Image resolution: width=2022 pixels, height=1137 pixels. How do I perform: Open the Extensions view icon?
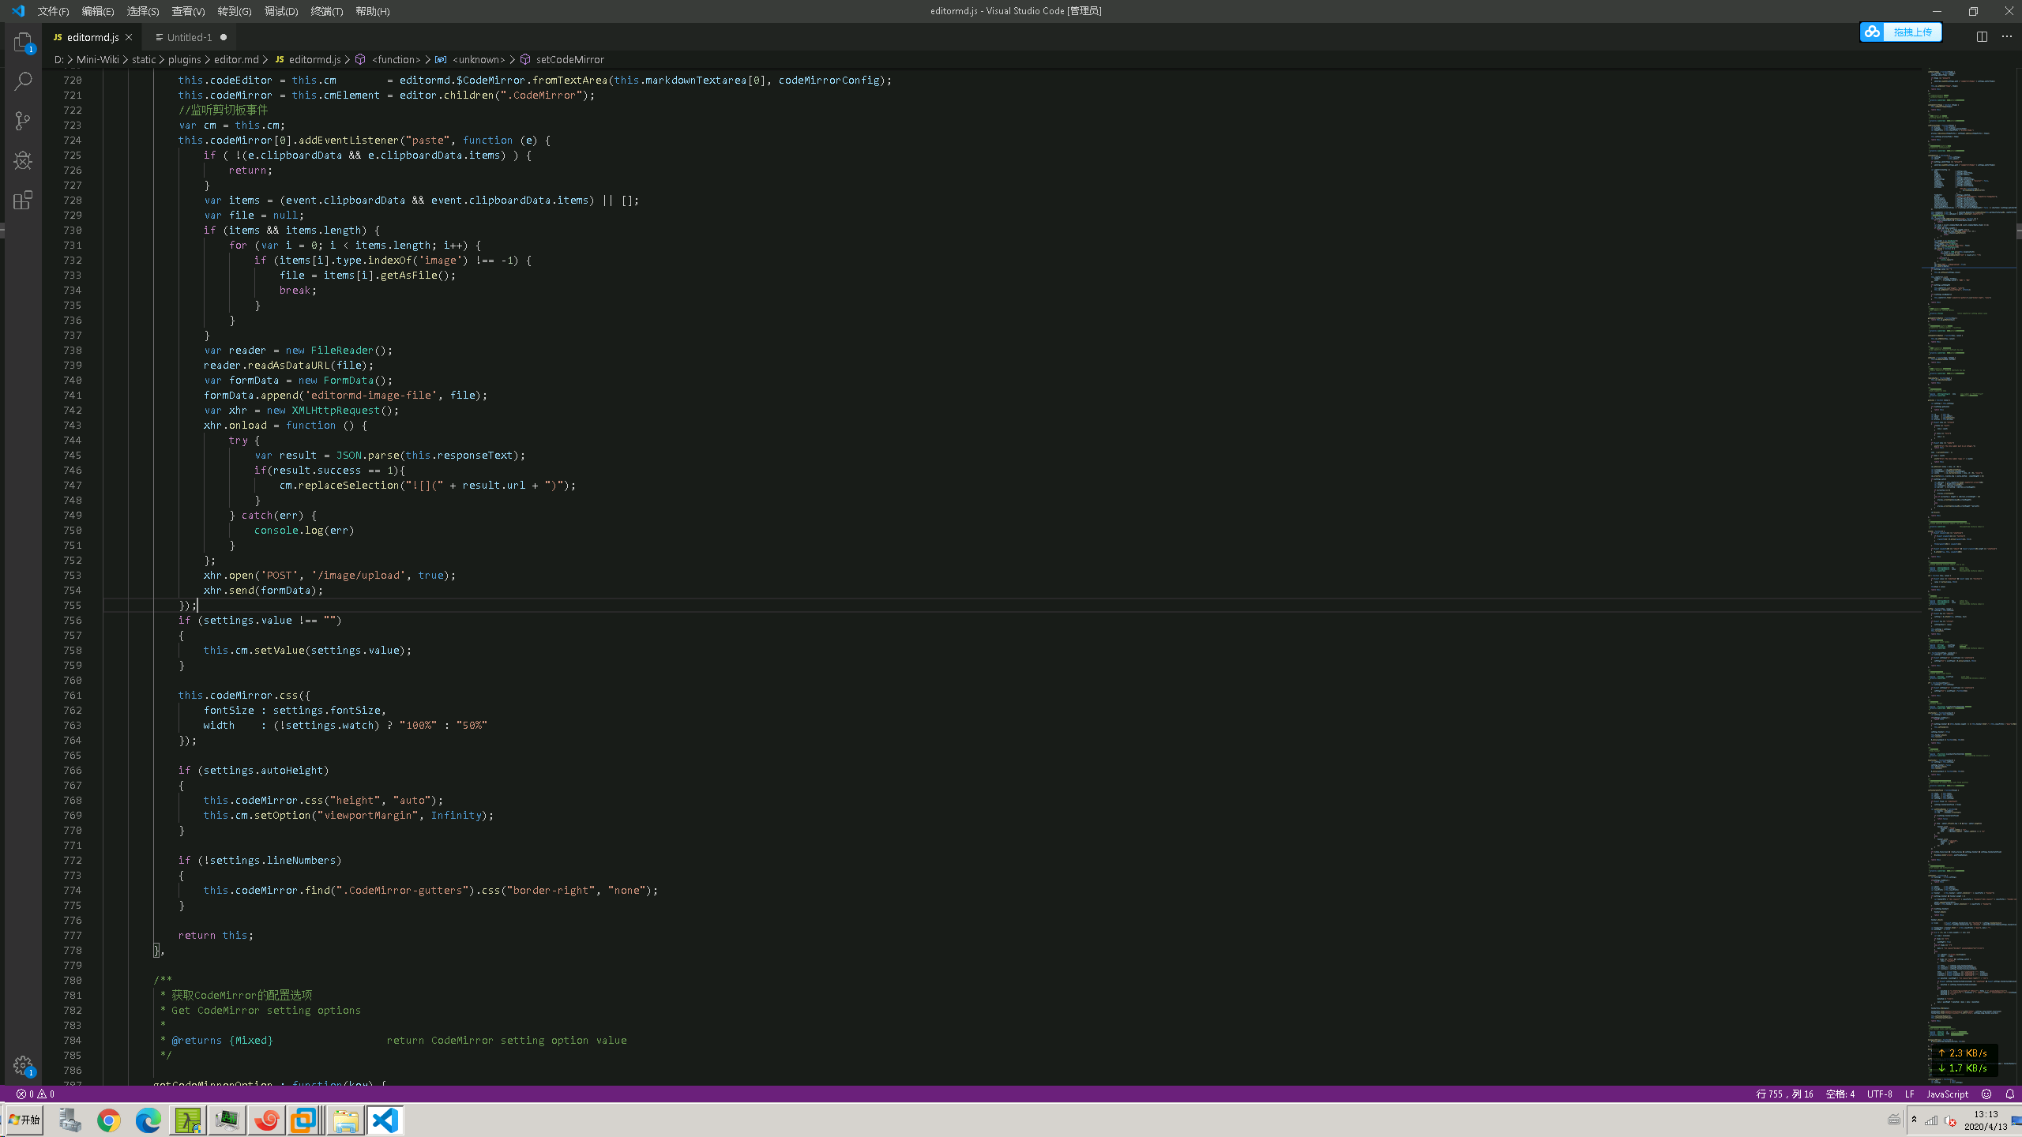[x=23, y=201]
